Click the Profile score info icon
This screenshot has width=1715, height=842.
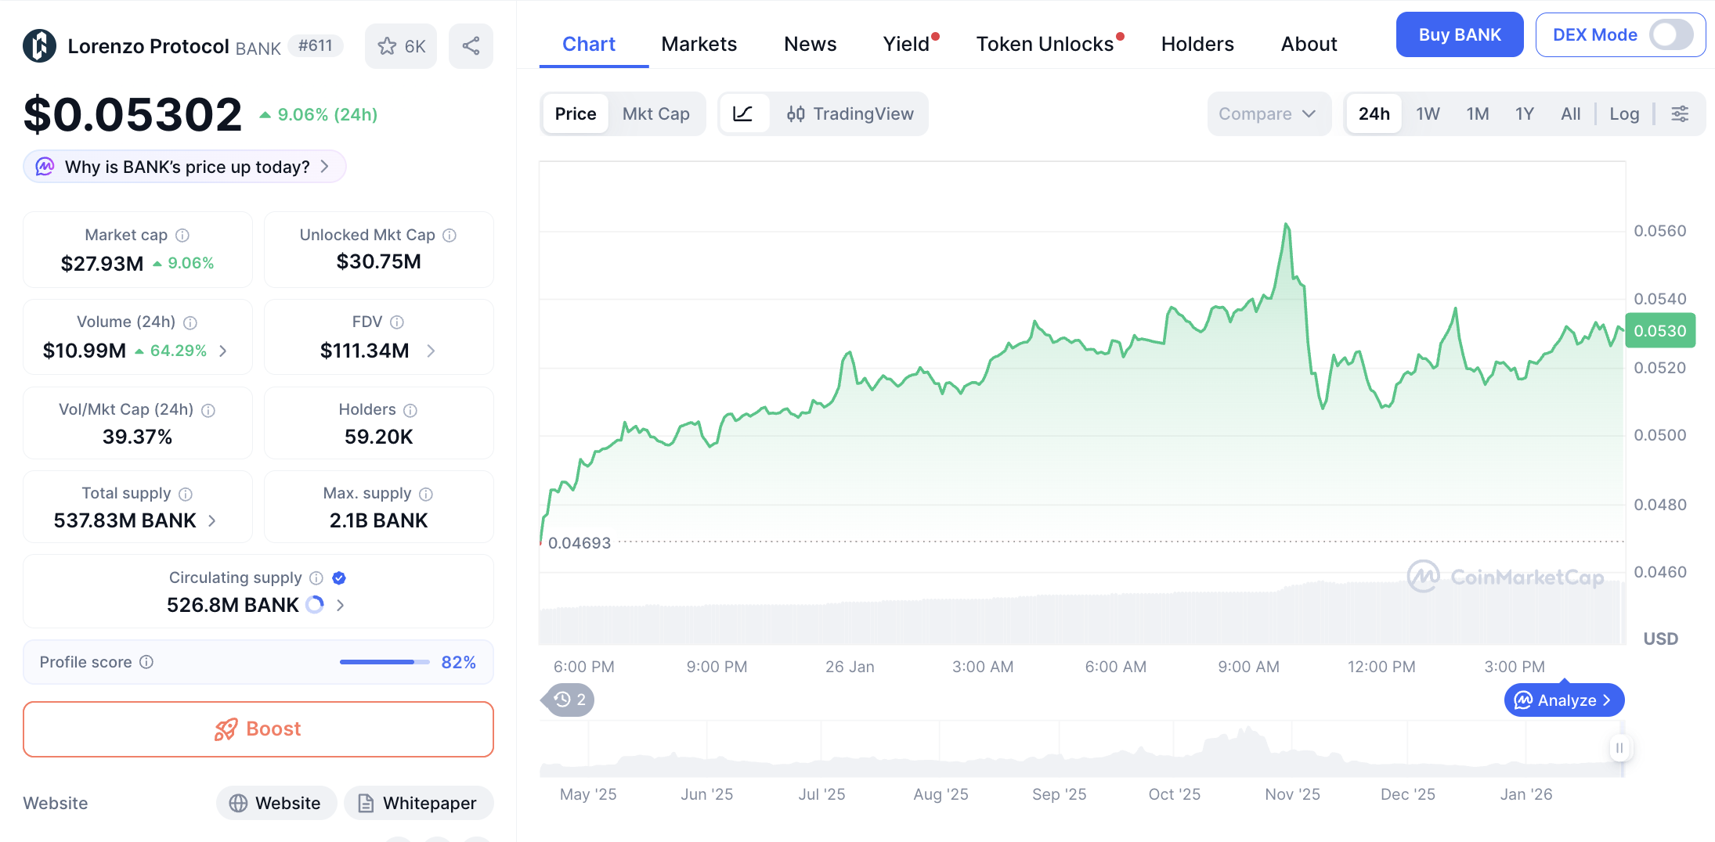tap(146, 662)
